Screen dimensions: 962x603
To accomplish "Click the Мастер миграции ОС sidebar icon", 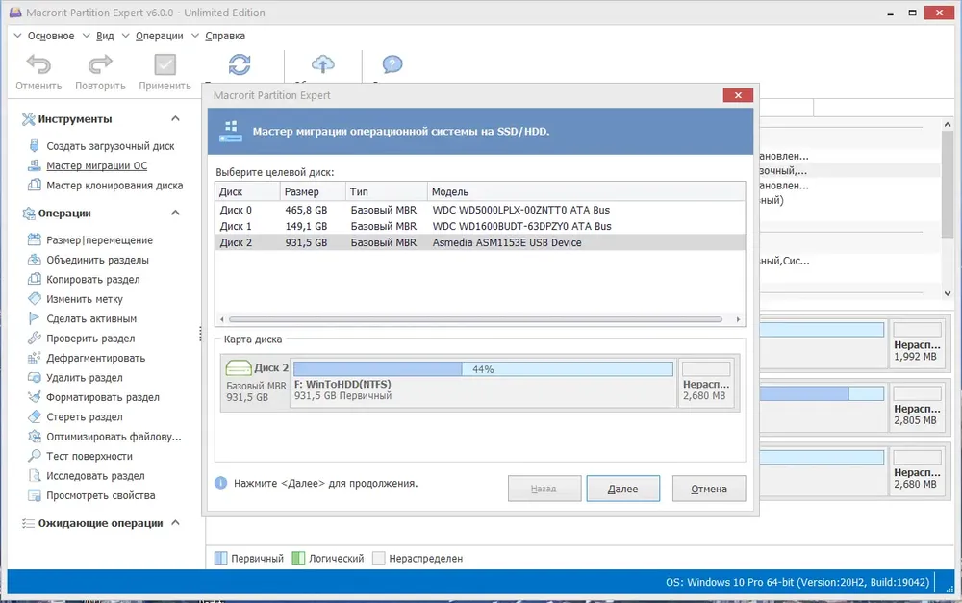I will [x=35, y=165].
